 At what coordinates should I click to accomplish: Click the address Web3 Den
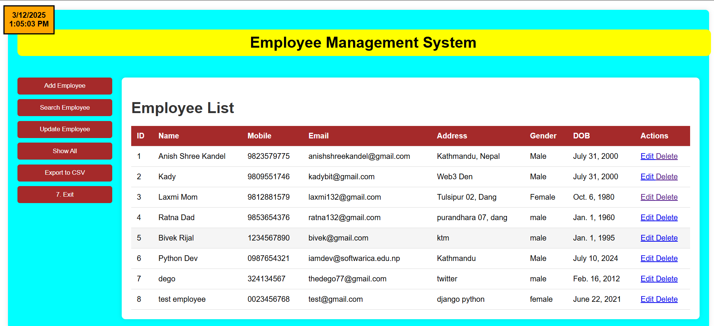click(x=455, y=177)
